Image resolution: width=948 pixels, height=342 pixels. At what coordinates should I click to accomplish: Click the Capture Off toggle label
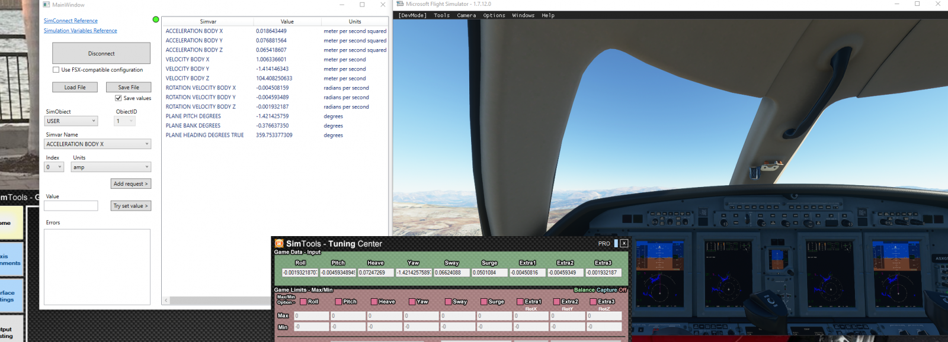[611, 290]
